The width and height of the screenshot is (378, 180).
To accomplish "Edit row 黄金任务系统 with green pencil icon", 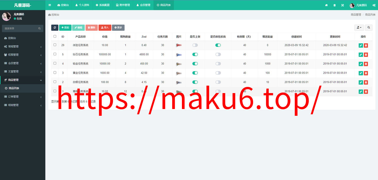I will click(x=361, y=73).
